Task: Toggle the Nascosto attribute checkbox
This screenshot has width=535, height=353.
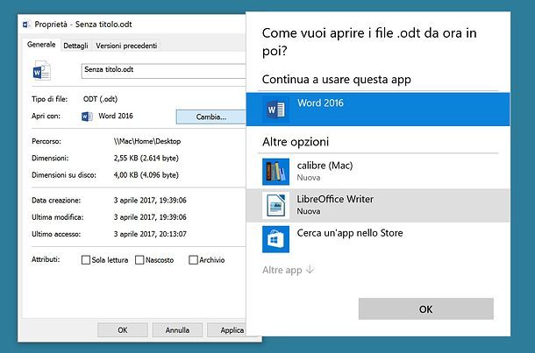Action: (139, 260)
